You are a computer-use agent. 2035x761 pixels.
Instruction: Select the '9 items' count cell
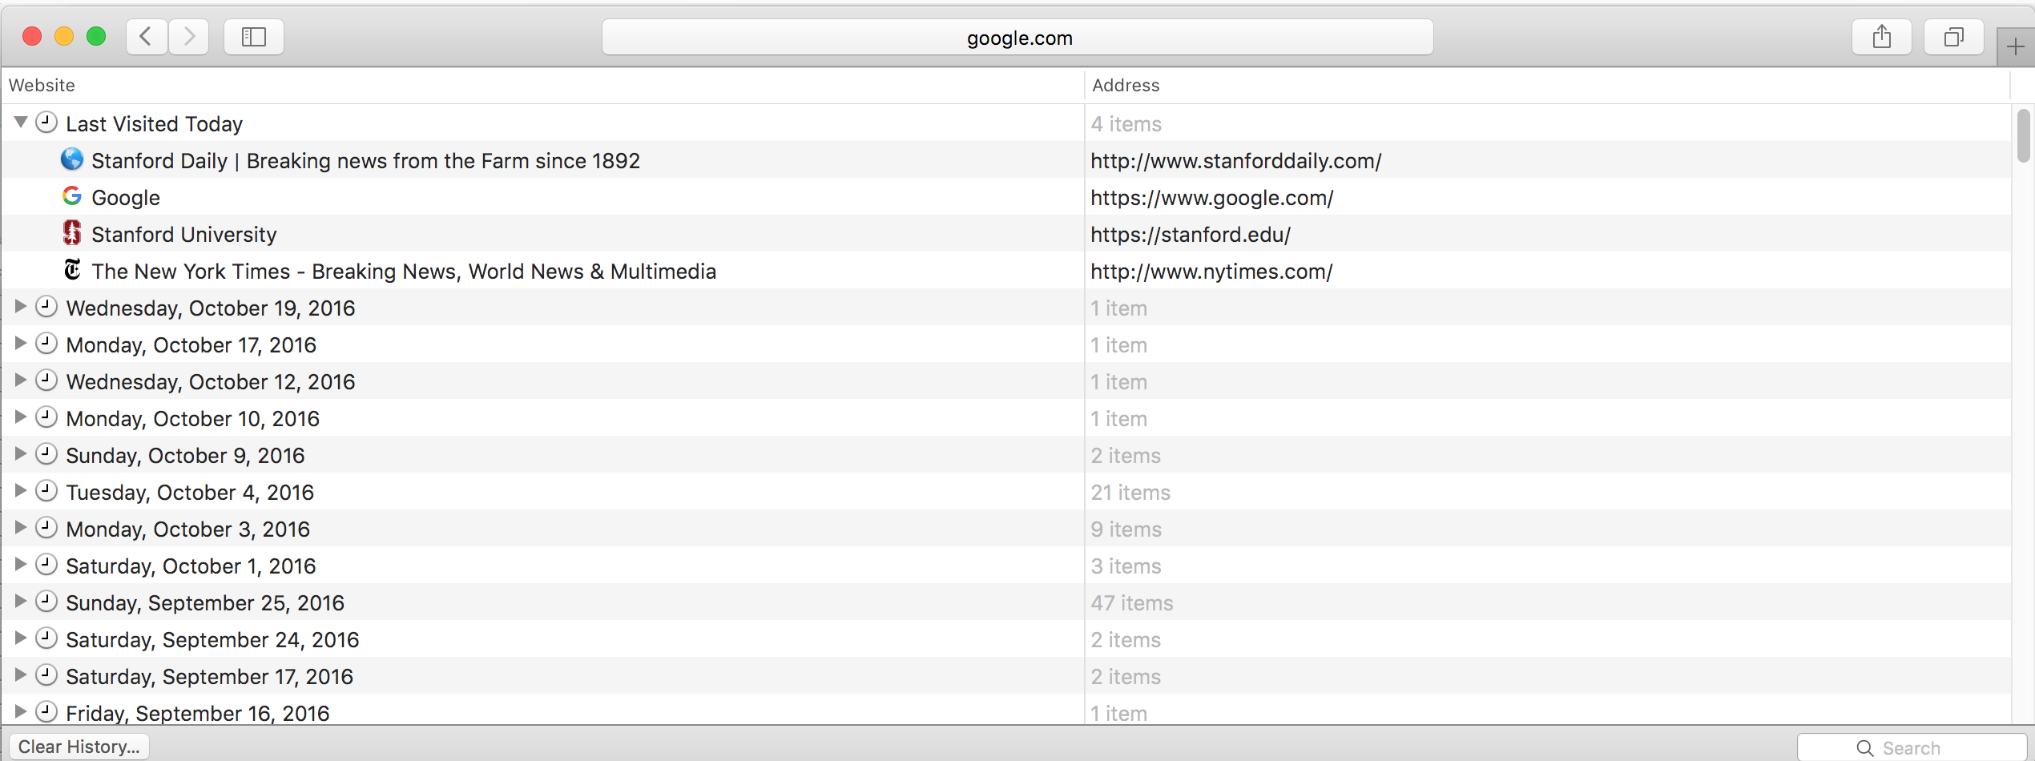1126,529
